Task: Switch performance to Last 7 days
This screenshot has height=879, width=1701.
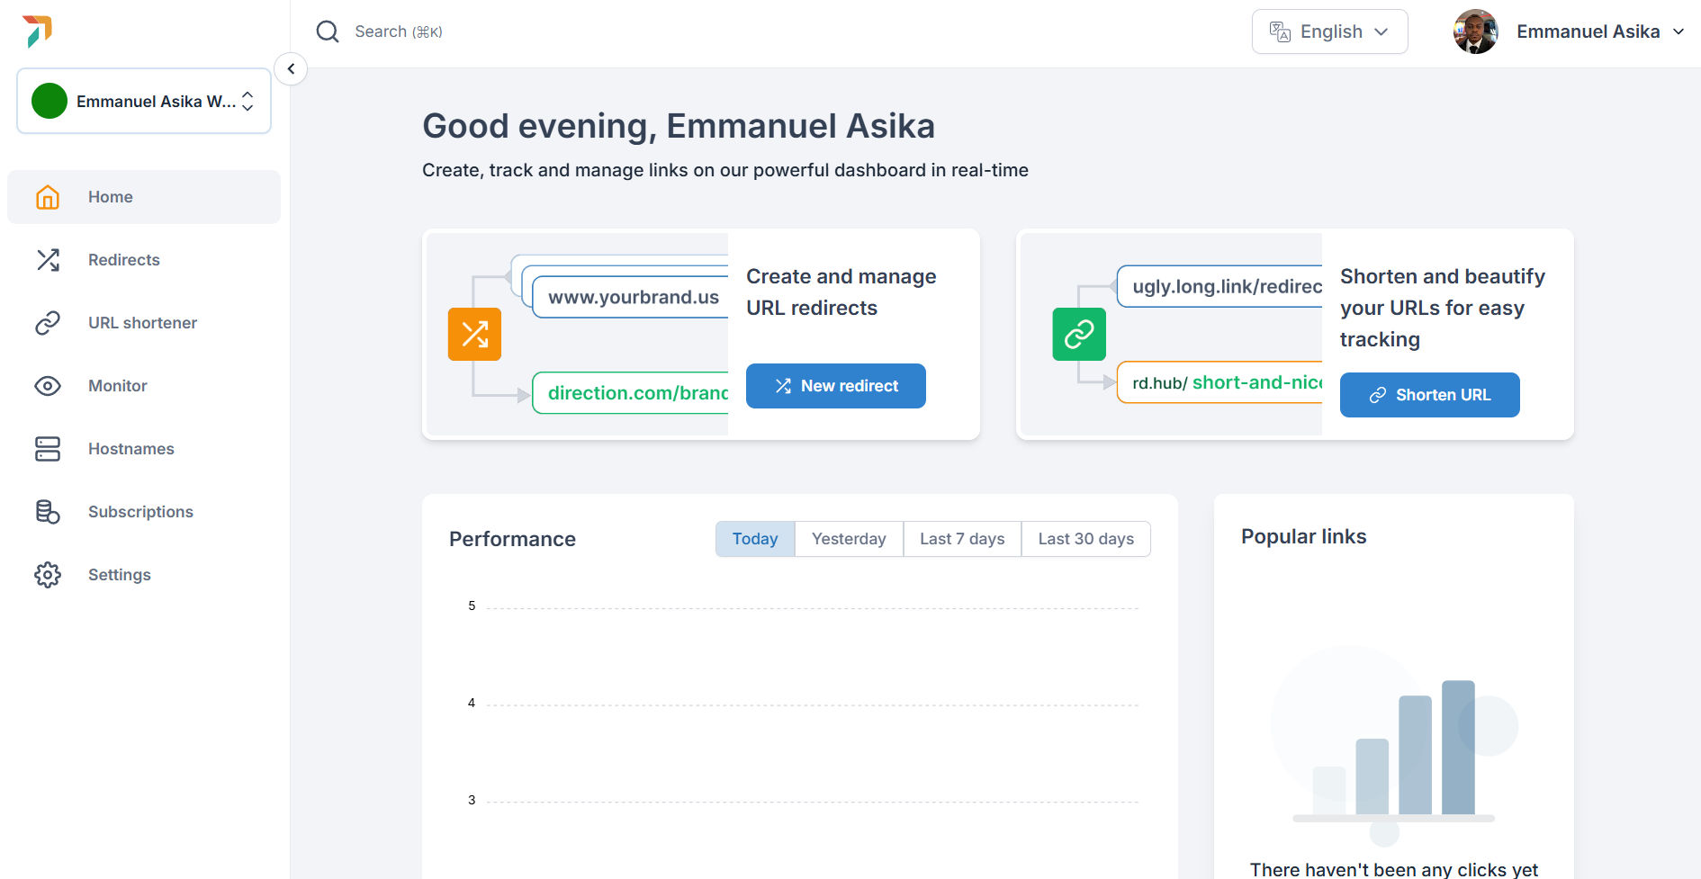Action: pyautogui.click(x=962, y=539)
